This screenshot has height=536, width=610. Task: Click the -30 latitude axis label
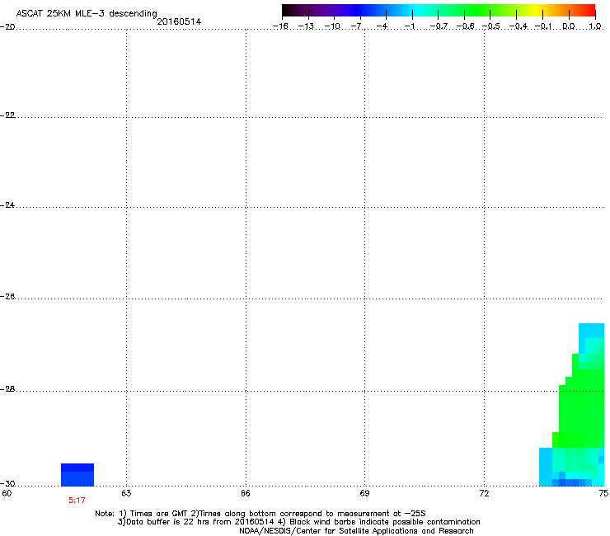coord(7,484)
